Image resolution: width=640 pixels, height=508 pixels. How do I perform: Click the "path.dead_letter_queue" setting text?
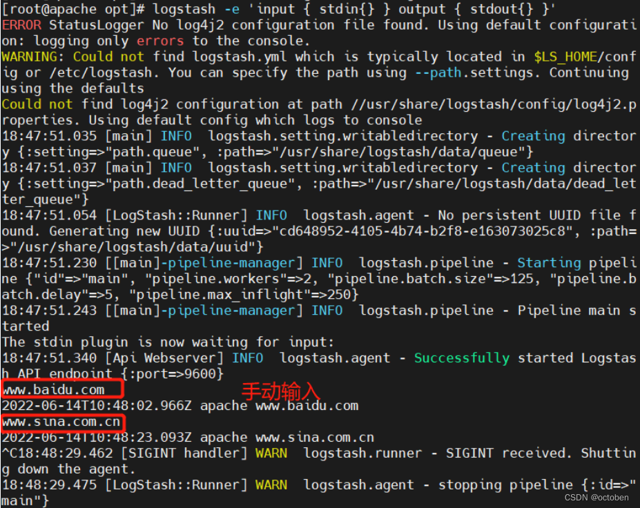point(200,184)
